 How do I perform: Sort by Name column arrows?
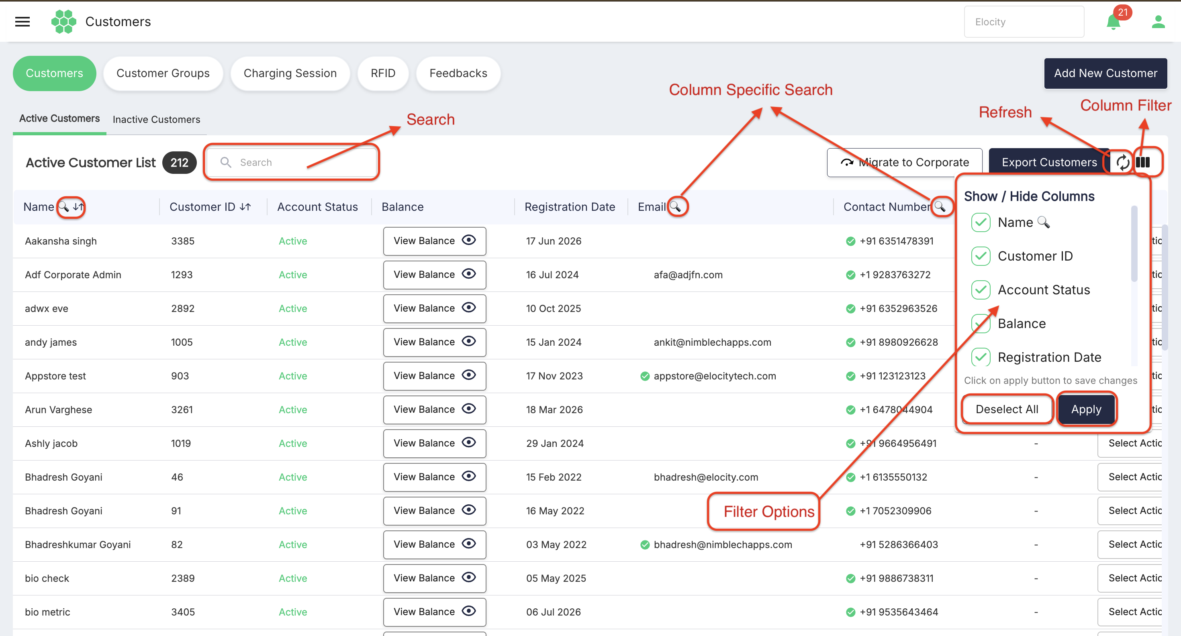(x=78, y=207)
